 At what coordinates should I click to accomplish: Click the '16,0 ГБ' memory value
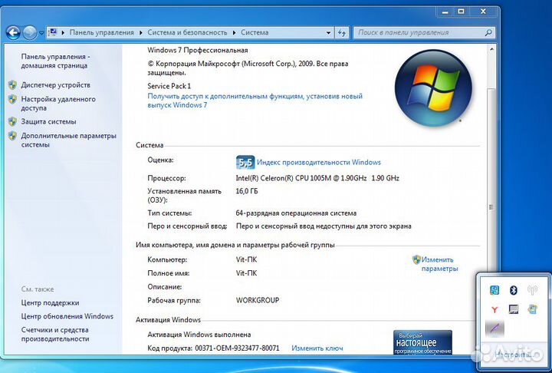[x=246, y=191]
